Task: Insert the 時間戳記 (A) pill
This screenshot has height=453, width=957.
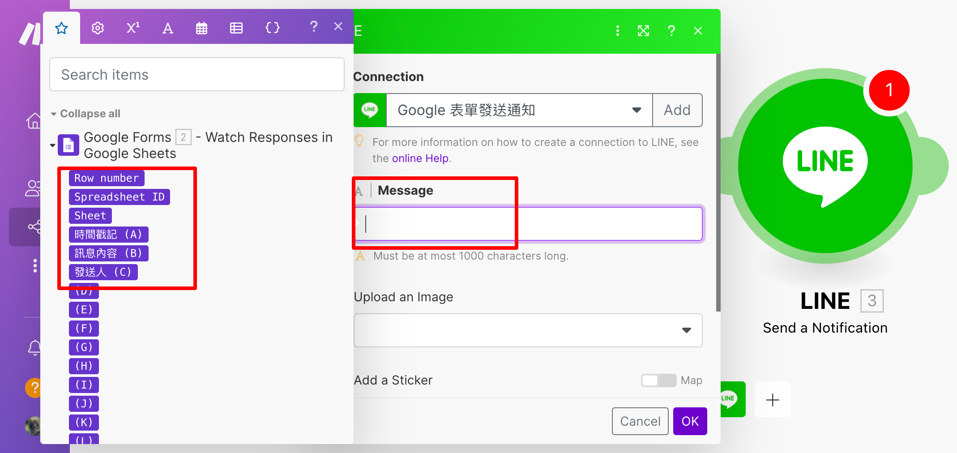Action: [109, 235]
